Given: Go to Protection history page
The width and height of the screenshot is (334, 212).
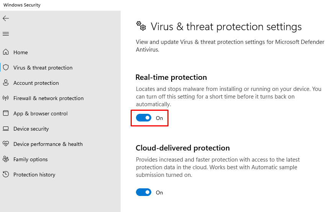Looking at the screenshot, I should point(34,175).
